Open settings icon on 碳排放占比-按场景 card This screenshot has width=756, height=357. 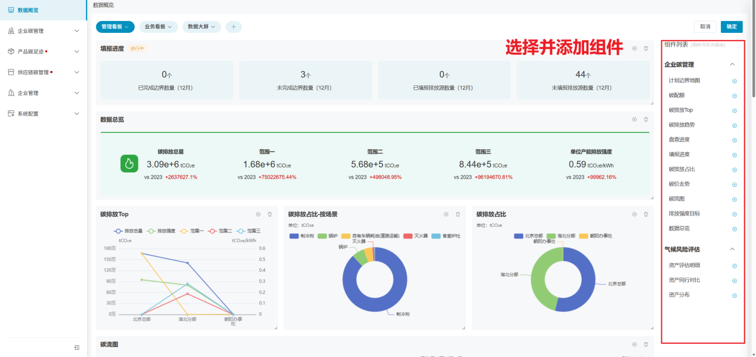click(446, 214)
